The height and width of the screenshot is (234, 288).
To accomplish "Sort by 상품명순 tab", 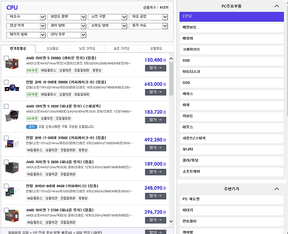I will click(x=156, y=49).
